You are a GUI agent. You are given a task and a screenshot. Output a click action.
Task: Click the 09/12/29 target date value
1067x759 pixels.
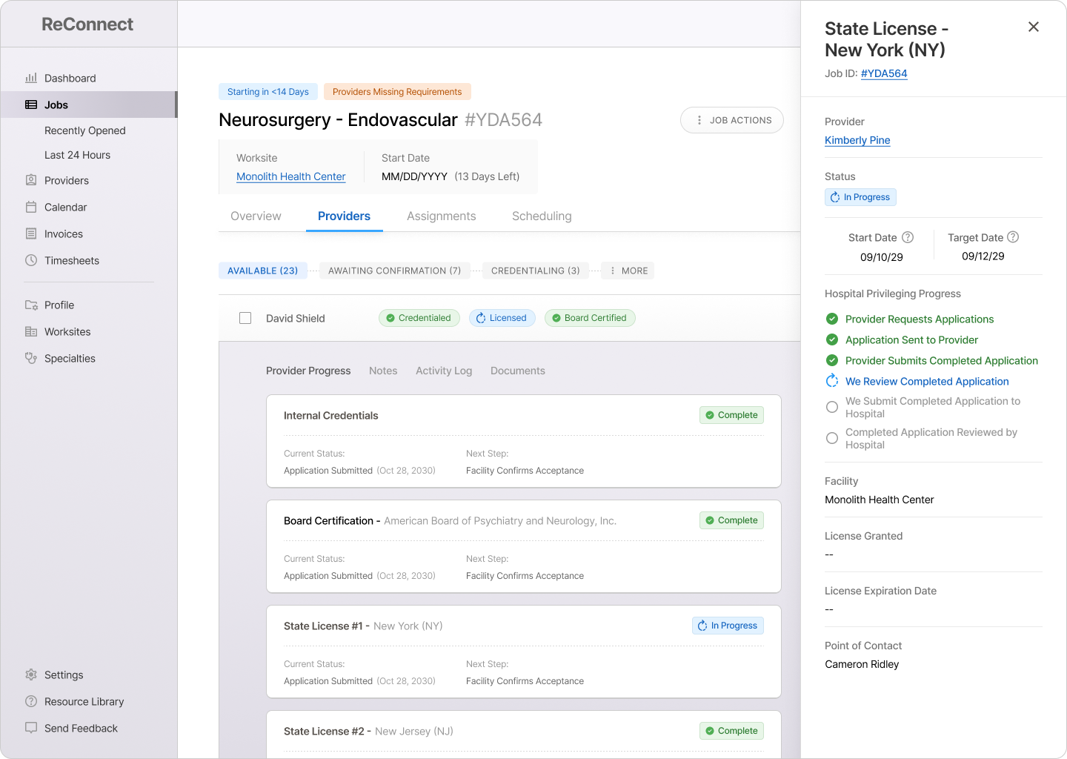983,256
